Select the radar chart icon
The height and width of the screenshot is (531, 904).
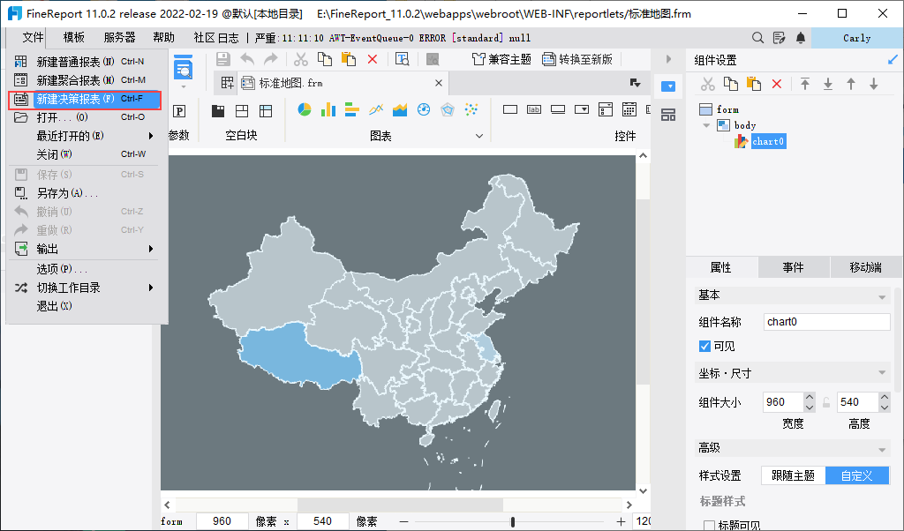448,110
